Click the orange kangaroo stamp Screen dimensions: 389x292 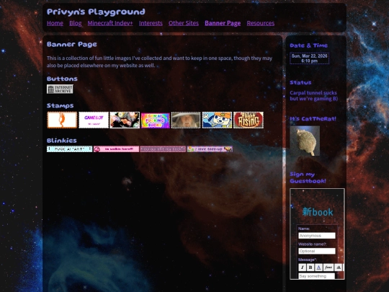62,120
